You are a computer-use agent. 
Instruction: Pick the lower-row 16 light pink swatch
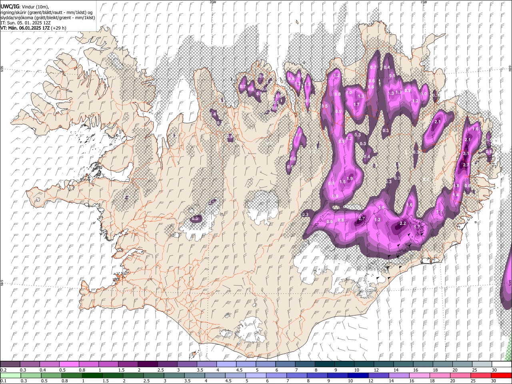click(419, 375)
